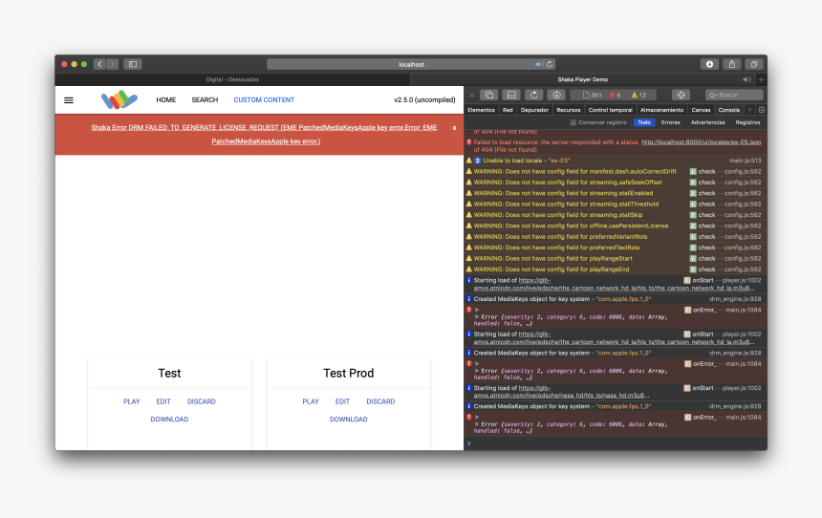Reload page using inspector reload icon
The width and height of the screenshot is (822, 518).
point(533,95)
